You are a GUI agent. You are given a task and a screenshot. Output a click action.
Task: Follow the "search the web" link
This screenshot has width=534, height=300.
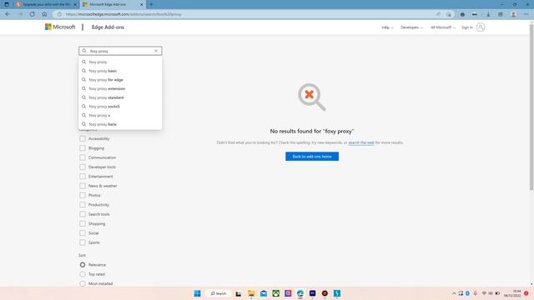coord(361,142)
